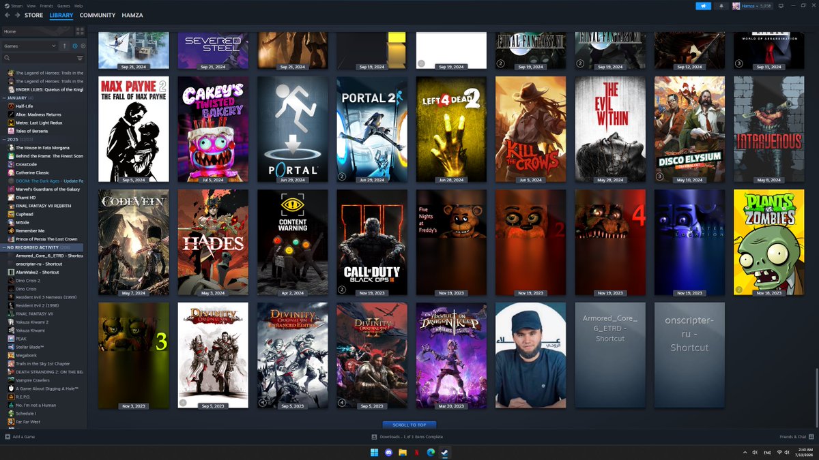819x460 pixels.
Task: Open the advanced filter options icon
Action: point(80,58)
